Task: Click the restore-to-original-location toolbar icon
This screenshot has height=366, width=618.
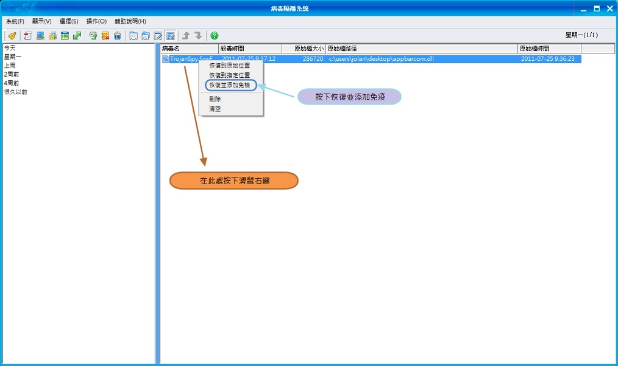Action: (93, 35)
